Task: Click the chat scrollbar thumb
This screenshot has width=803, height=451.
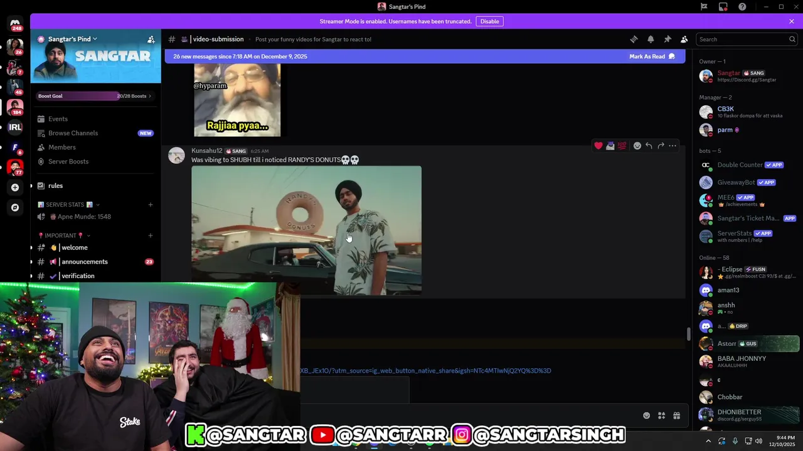Action: pyautogui.click(x=688, y=334)
